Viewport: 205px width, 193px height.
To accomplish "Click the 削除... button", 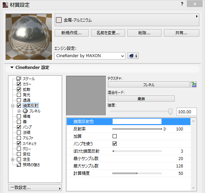I will pos(144,33).
